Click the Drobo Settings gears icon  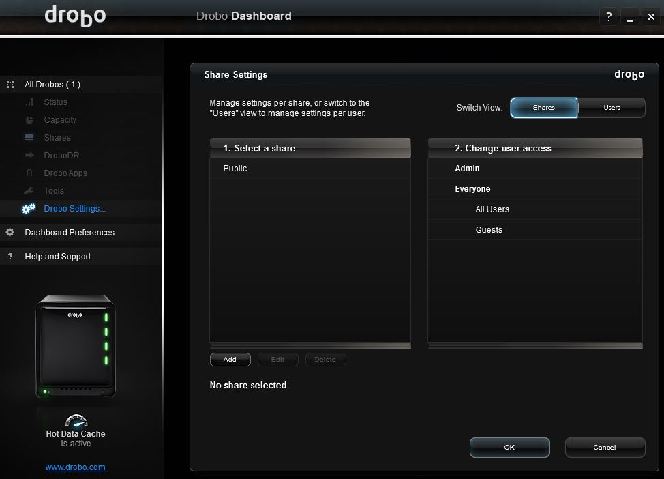[x=29, y=209]
